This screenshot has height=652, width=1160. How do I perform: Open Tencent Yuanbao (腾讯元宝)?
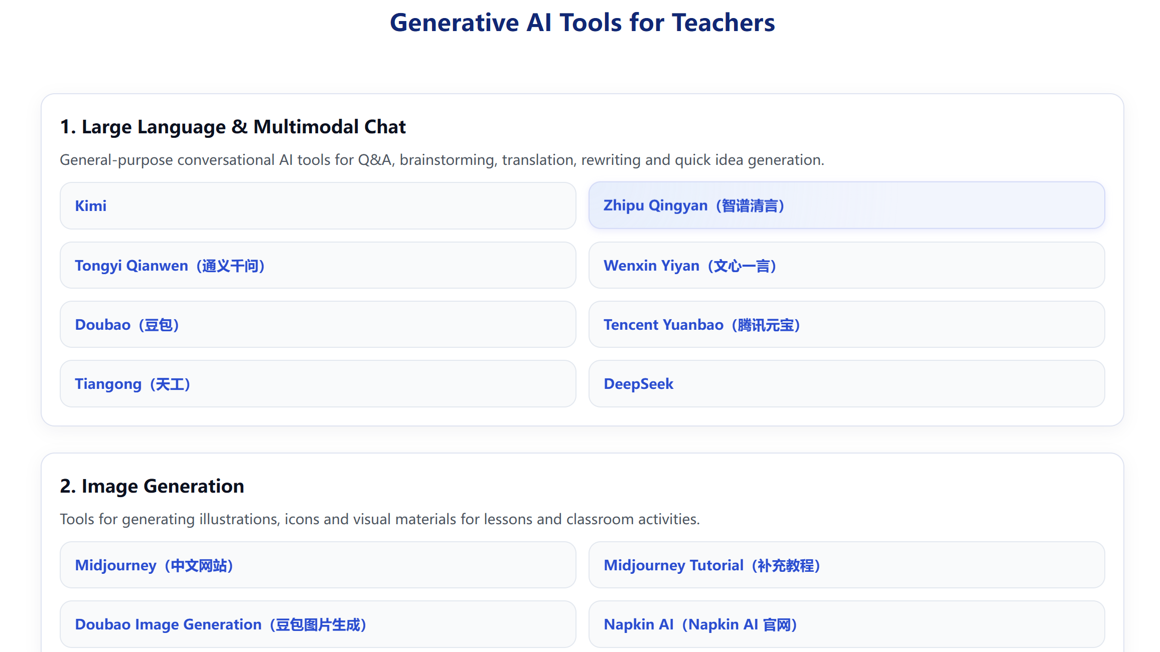[x=702, y=324]
